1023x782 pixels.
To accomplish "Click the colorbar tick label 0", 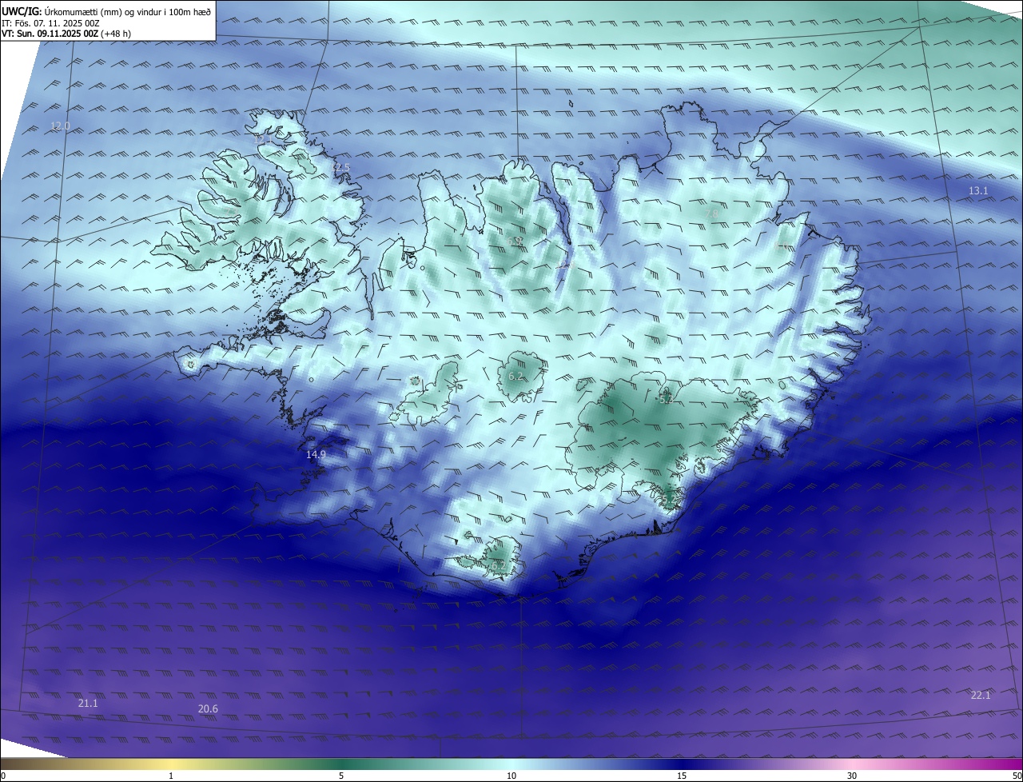I will coord(3,776).
